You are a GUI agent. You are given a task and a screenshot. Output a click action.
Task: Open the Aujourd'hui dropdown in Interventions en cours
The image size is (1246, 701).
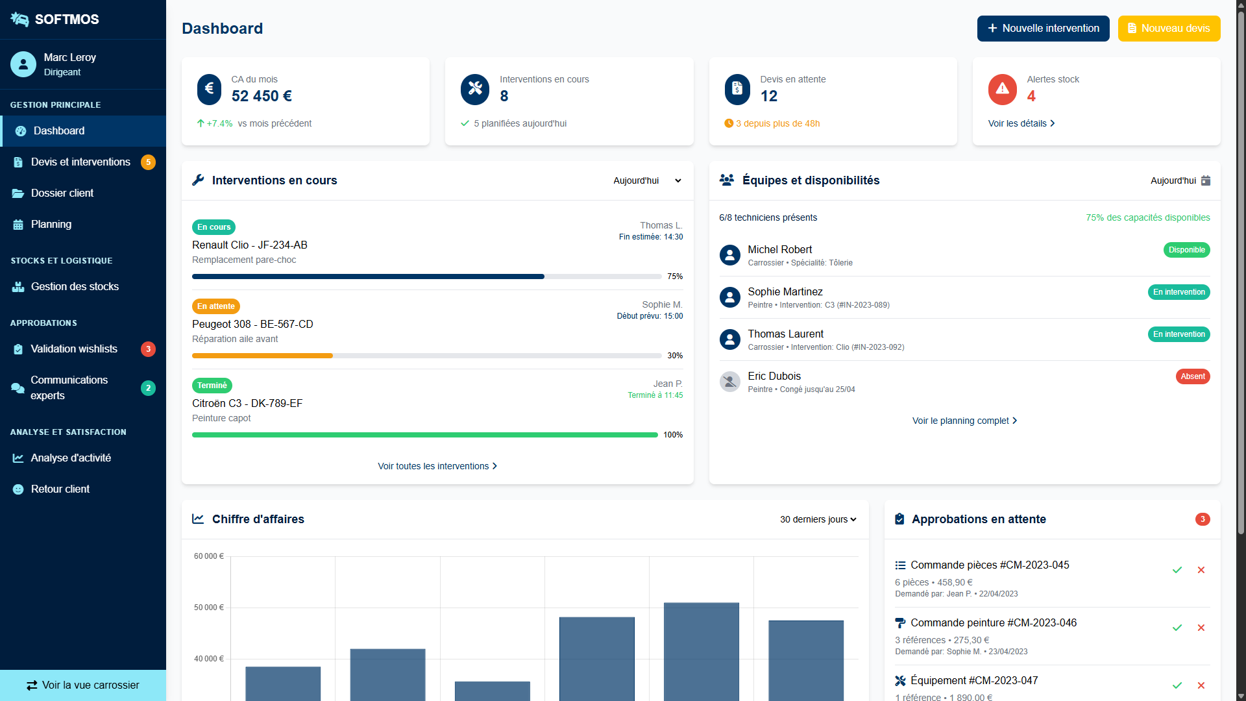click(647, 180)
